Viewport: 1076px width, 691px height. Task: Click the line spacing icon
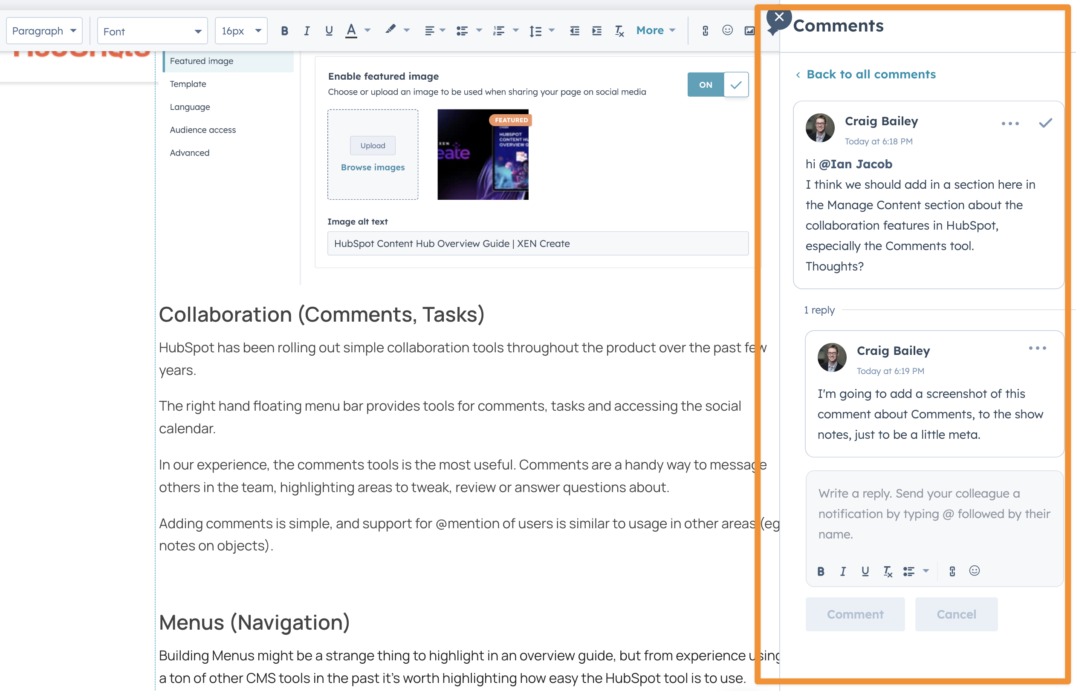pyautogui.click(x=535, y=31)
